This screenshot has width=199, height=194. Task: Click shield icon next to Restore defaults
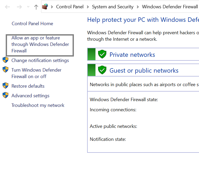click(5, 86)
